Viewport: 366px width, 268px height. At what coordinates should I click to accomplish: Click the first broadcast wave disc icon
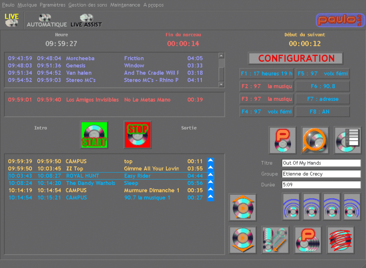click(291, 207)
